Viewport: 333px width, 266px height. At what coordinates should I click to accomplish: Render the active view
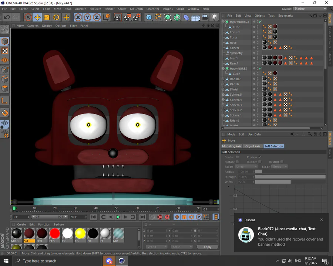tap(117, 17)
